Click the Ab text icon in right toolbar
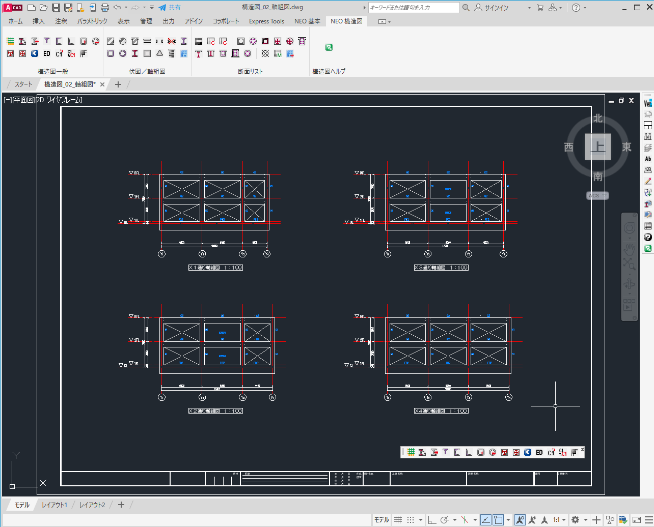 click(x=648, y=159)
